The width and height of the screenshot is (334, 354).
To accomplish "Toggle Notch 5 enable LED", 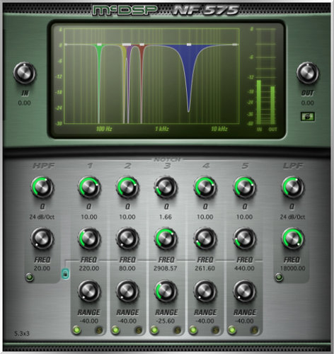I will [232, 330].
